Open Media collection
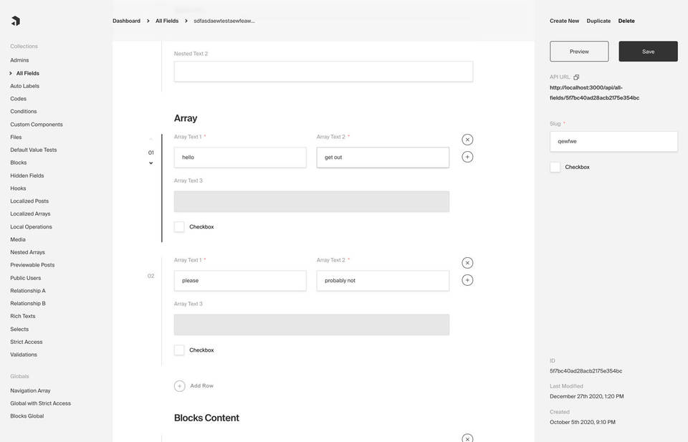Viewport: 688px width, 442px height. 17,239
